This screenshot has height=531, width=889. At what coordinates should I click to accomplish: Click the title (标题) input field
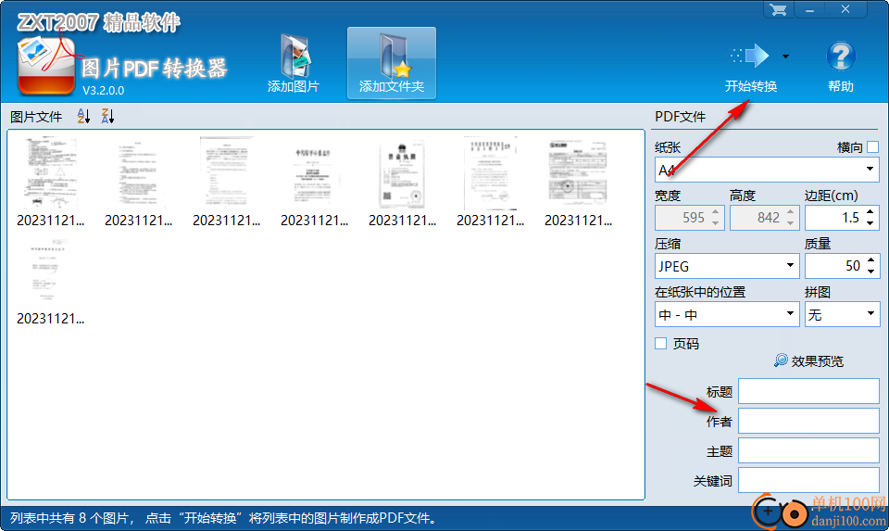[808, 391]
